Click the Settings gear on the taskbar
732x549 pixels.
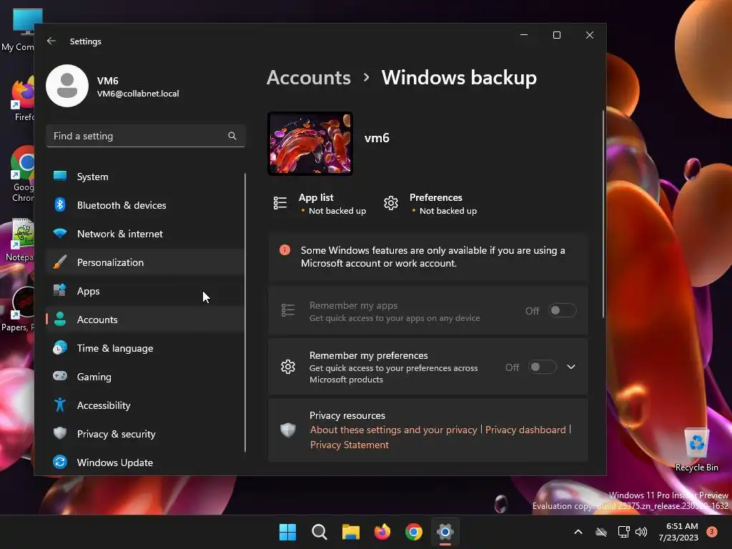pyautogui.click(x=445, y=532)
